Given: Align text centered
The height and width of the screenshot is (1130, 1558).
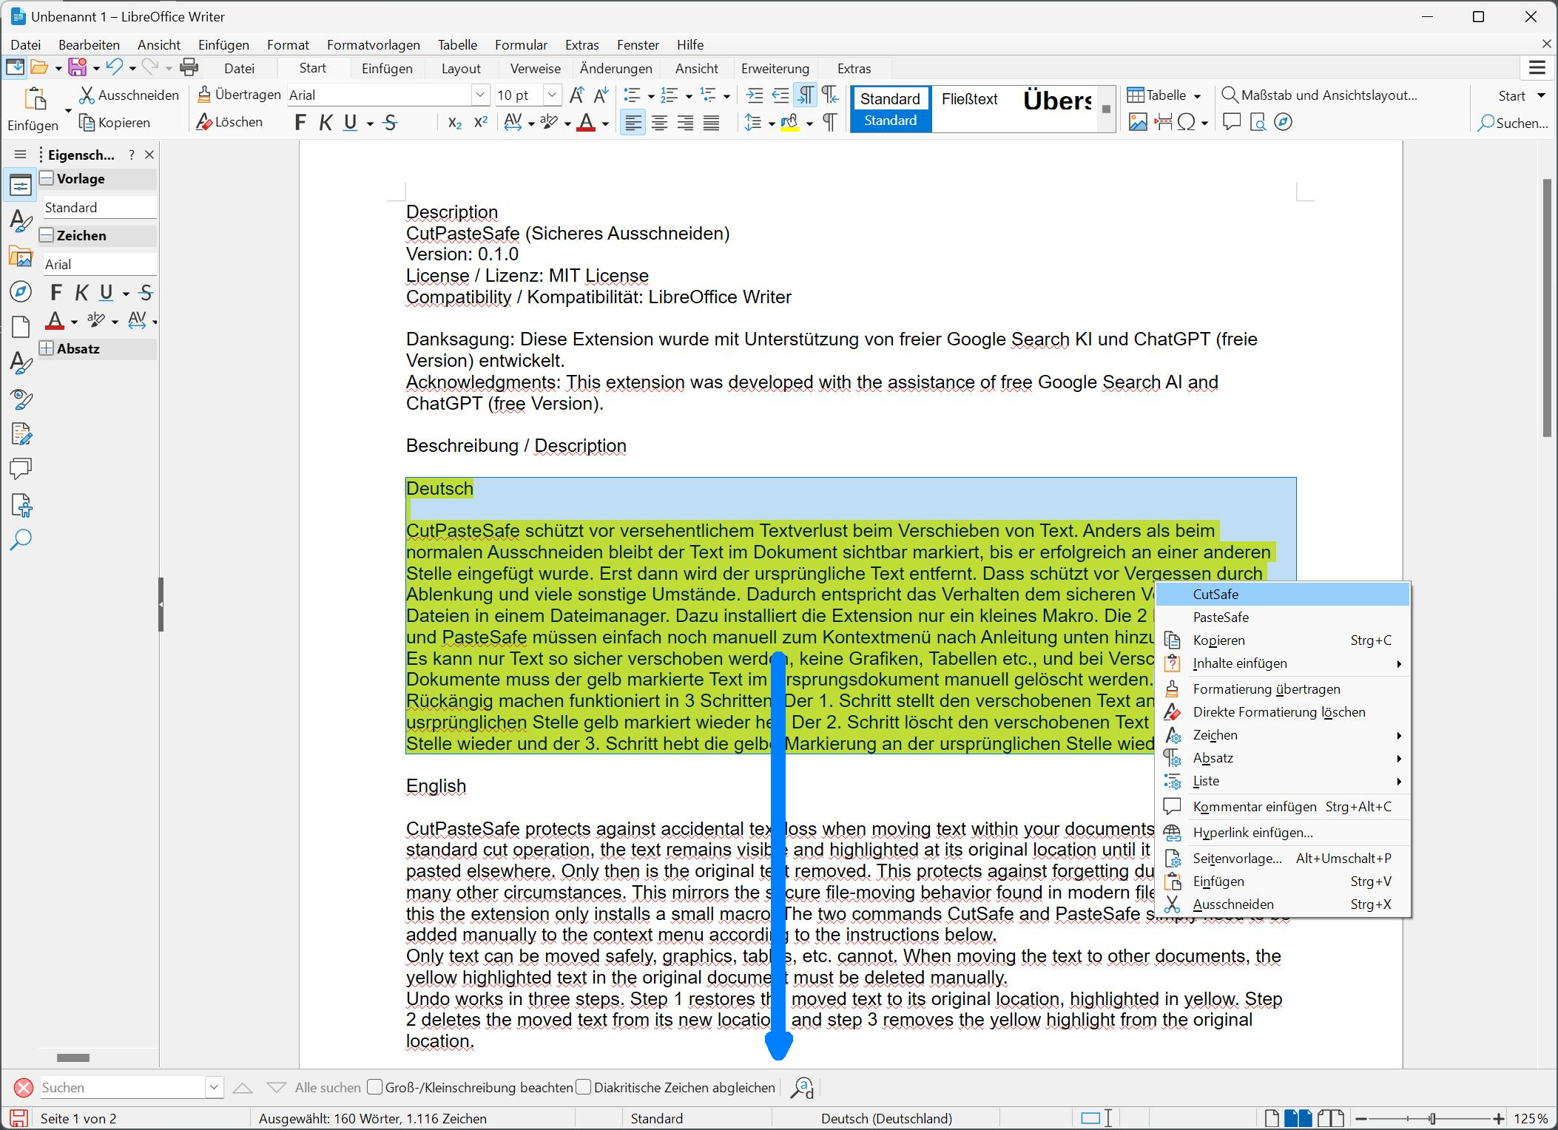Looking at the screenshot, I should click(x=658, y=122).
